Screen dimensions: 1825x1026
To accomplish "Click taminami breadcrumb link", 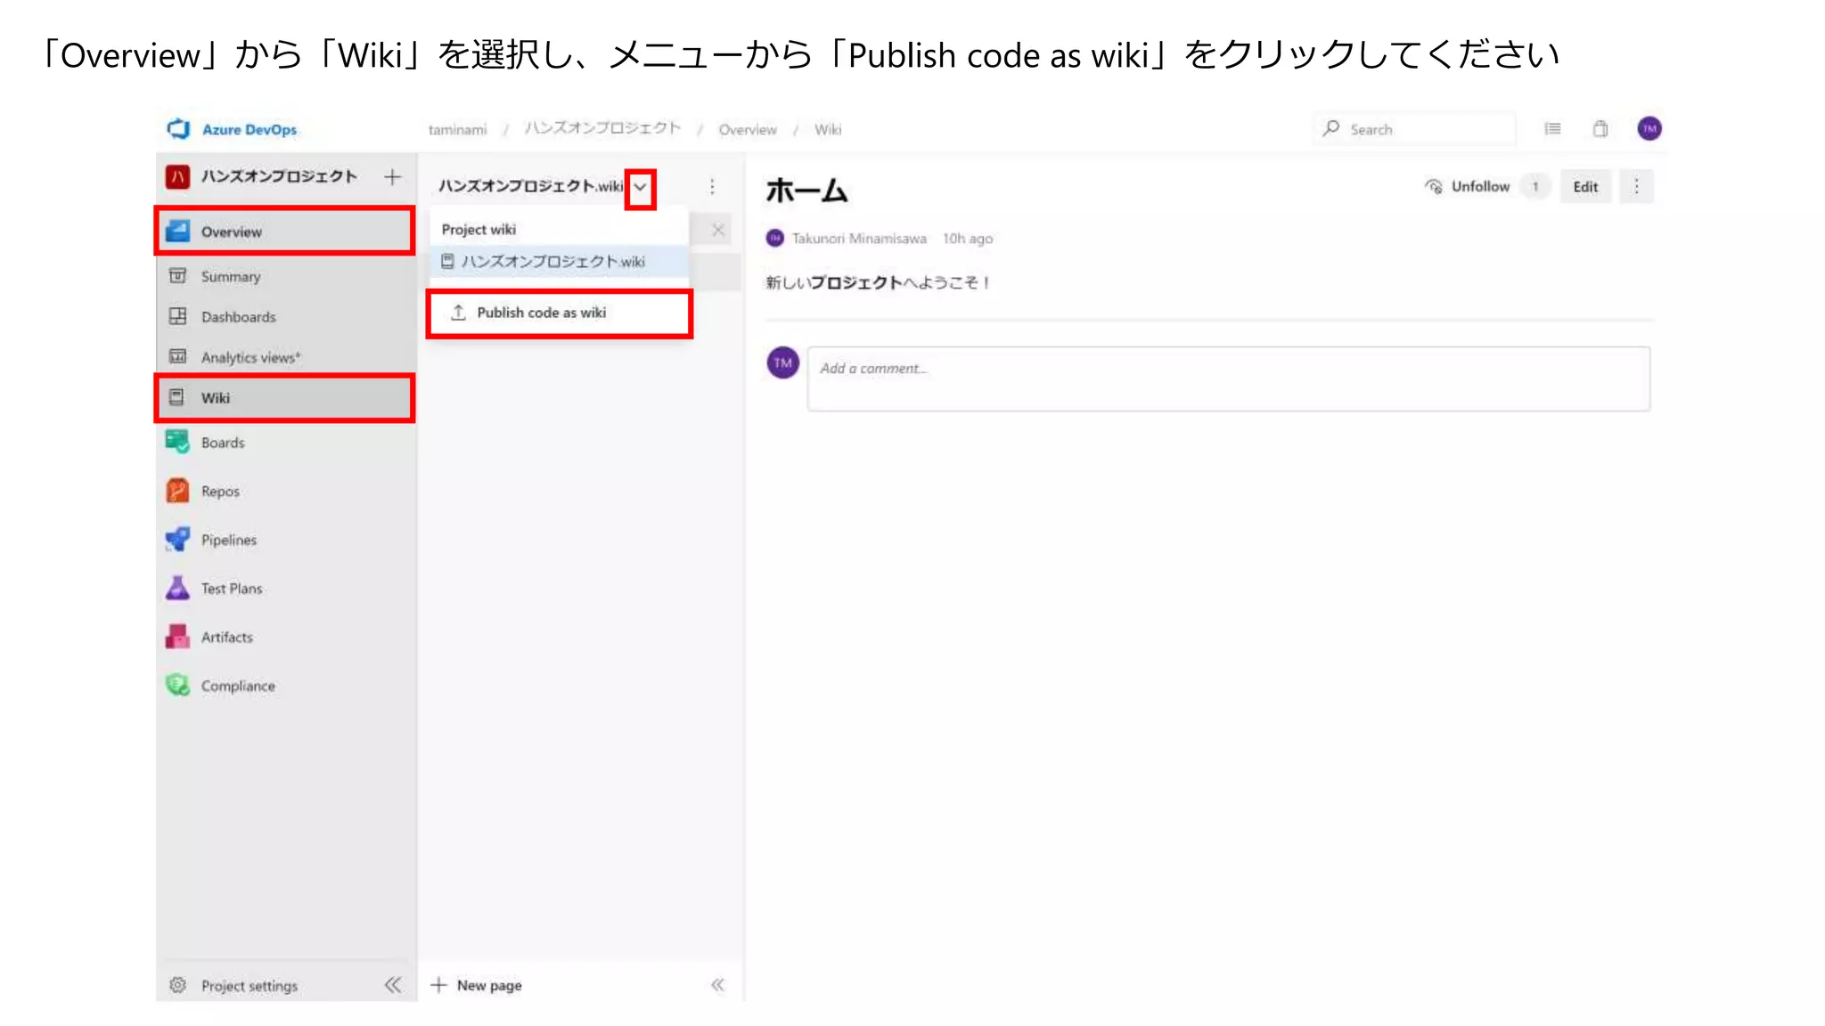I will click(457, 130).
